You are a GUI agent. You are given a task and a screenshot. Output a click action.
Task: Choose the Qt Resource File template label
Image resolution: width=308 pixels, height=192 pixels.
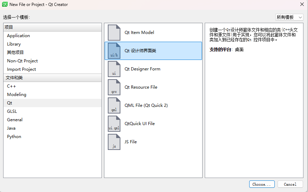pos(141,87)
